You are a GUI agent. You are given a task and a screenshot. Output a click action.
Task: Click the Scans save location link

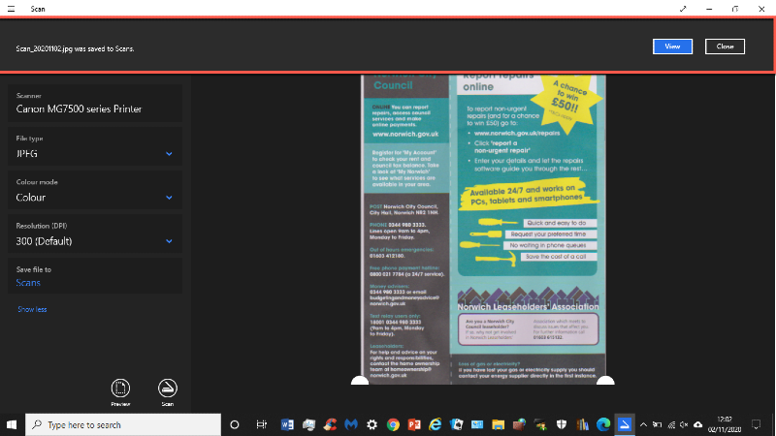coord(28,283)
